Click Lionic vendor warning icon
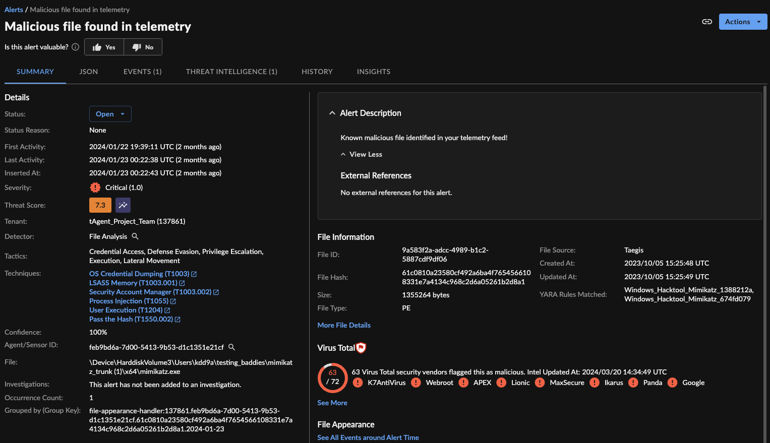Image resolution: width=770 pixels, height=443 pixels. coord(501,383)
